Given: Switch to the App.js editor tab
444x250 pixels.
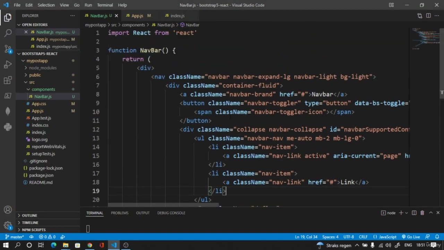Looking at the screenshot, I should pos(137,16).
